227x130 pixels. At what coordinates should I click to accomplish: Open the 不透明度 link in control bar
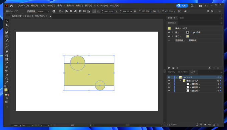(x=32, y=11)
